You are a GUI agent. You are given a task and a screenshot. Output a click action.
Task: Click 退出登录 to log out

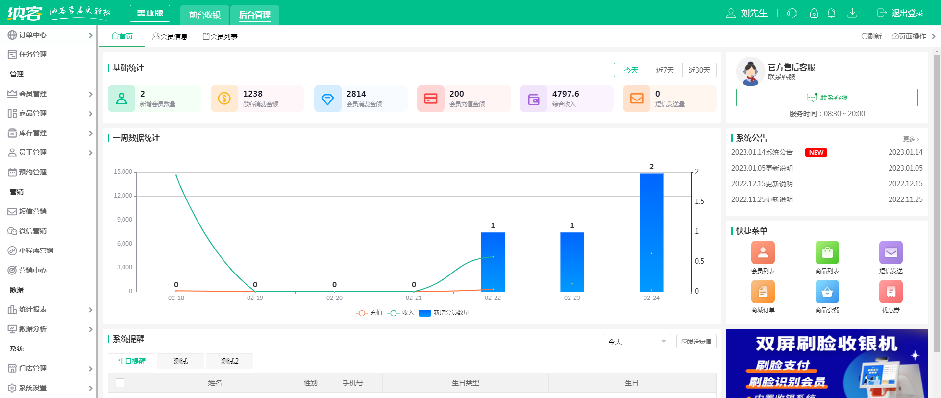pos(901,13)
